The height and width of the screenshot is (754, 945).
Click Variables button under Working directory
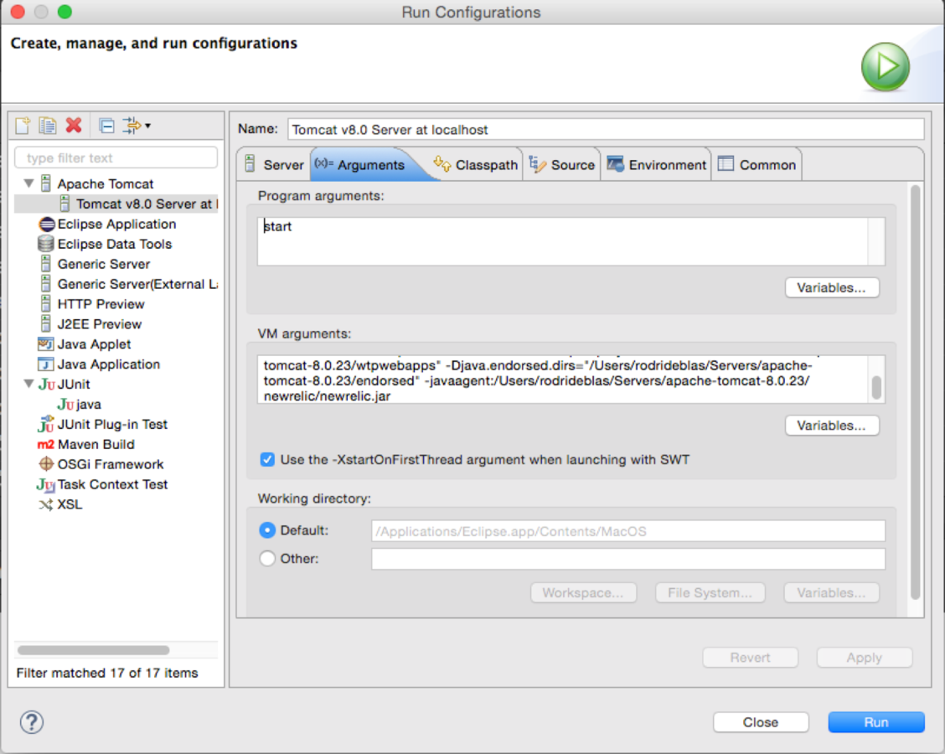[832, 592]
